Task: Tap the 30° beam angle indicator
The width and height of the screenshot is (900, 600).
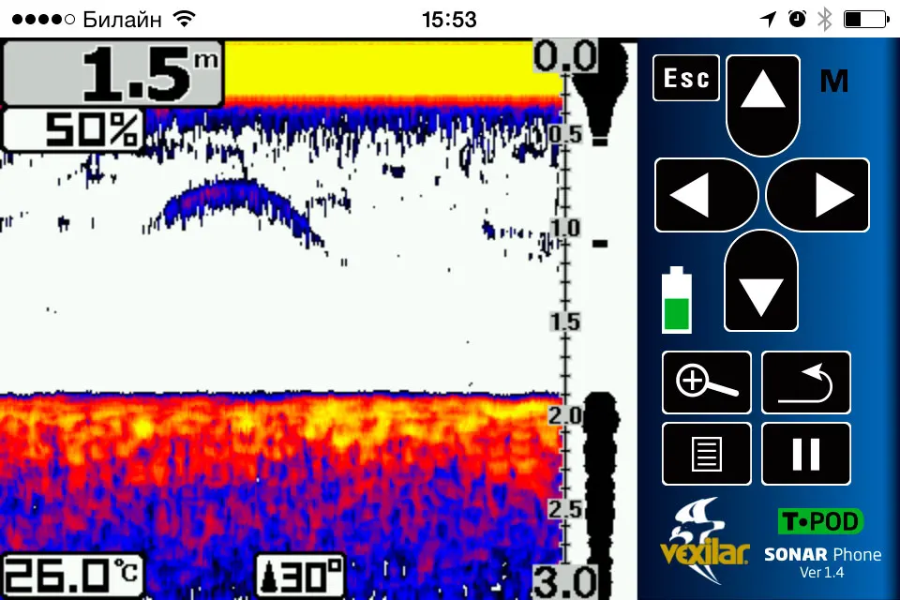Action: point(300,576)
